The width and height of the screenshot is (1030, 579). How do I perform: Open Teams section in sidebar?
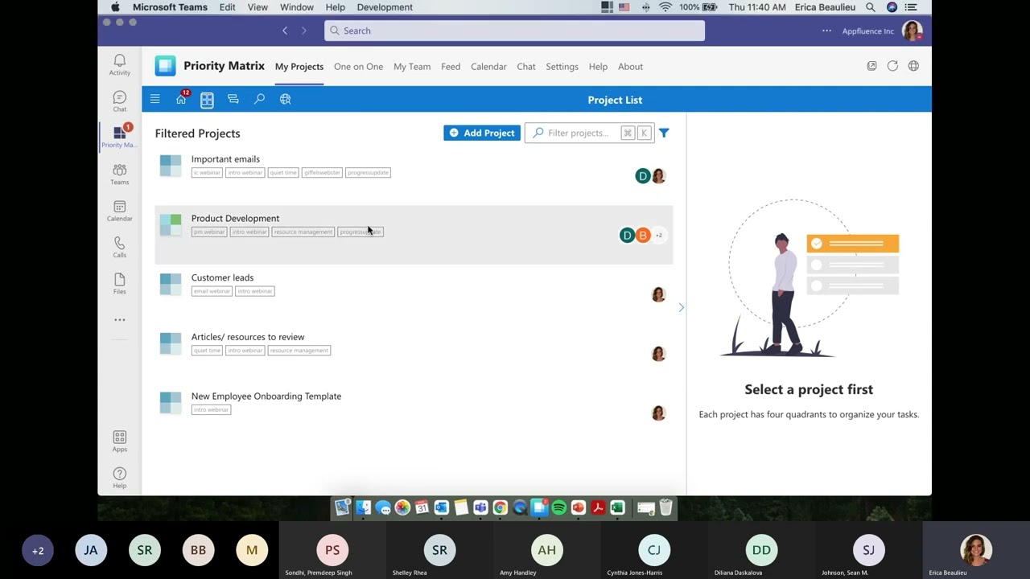[119, 175]
